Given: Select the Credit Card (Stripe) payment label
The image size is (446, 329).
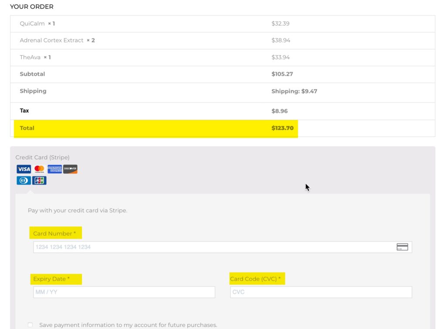Looking at the screenshot, I should pyautogui.click(x=42, y=158).
